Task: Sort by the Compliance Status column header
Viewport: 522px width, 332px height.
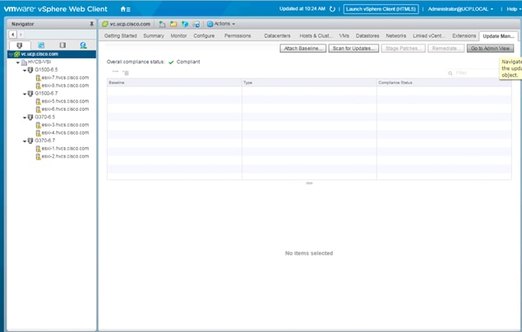Action: 444,82
